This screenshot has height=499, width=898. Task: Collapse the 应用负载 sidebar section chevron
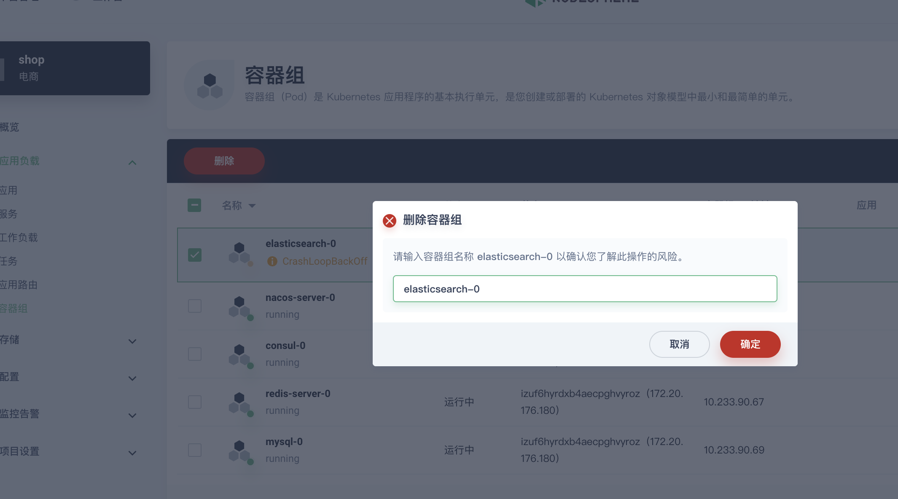click(x=132, y=163)
